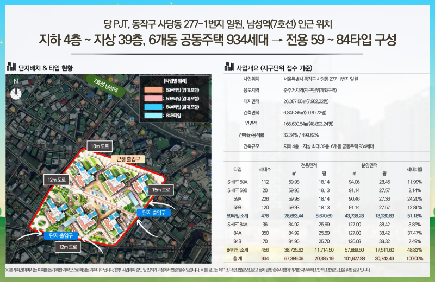This screenshot has width=435, height=282.
Task: Select the 84A타입 blue legend swatch
Action: (153, 107)
